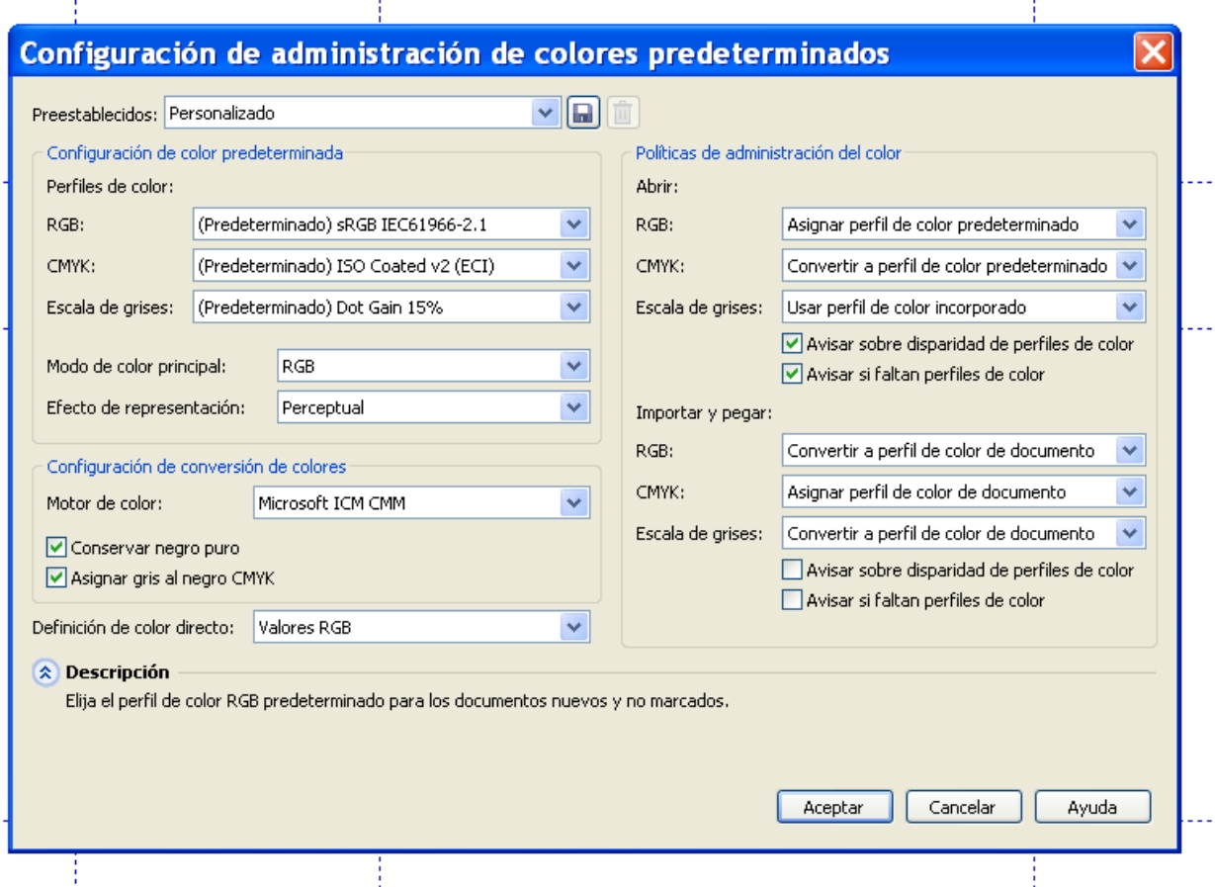This screenshot has height=887, width=1215.
Task: Open the grayscale profile dropdown Dot Gain 15%
Action: [391, 307]
